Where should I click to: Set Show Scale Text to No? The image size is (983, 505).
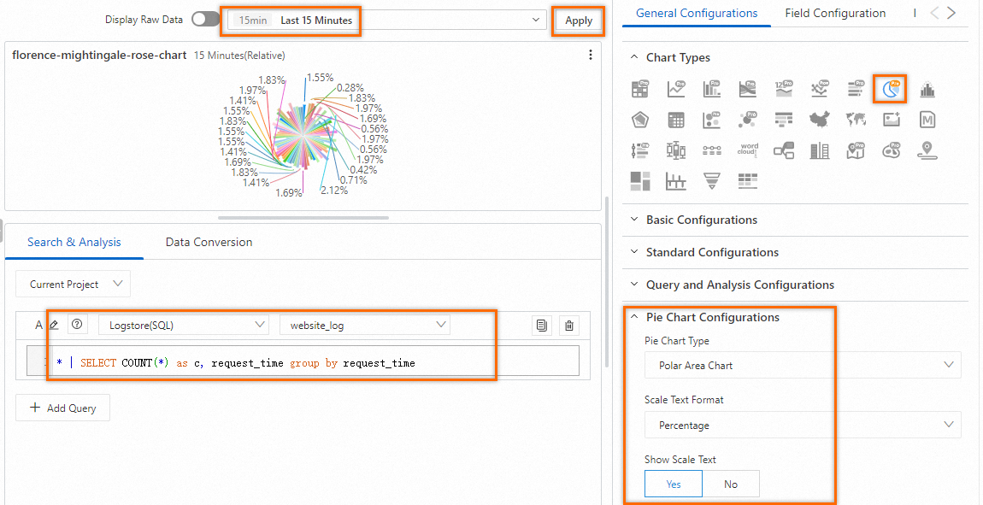(731, 484)
